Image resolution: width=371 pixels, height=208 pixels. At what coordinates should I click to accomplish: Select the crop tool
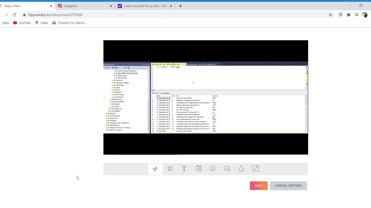[170, 169]
